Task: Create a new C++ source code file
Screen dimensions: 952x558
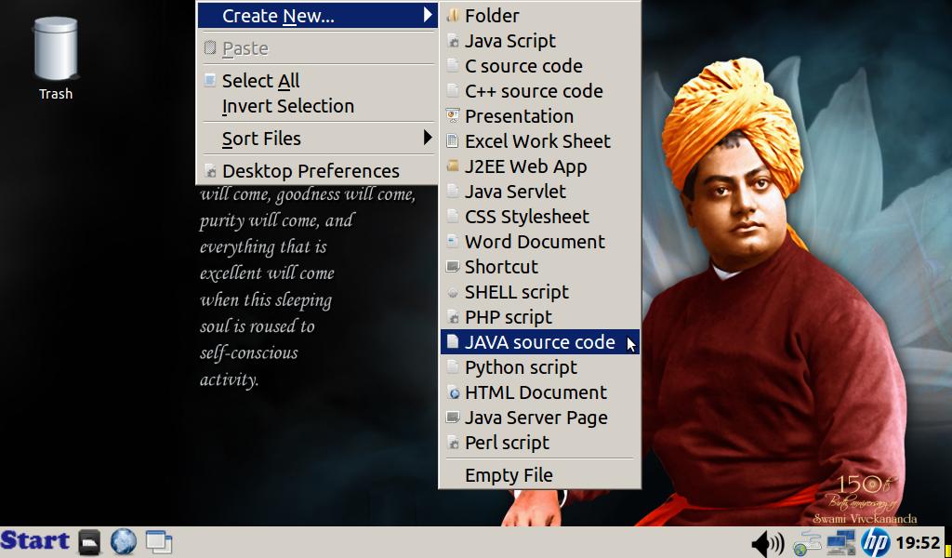Action: coord(539,91)
